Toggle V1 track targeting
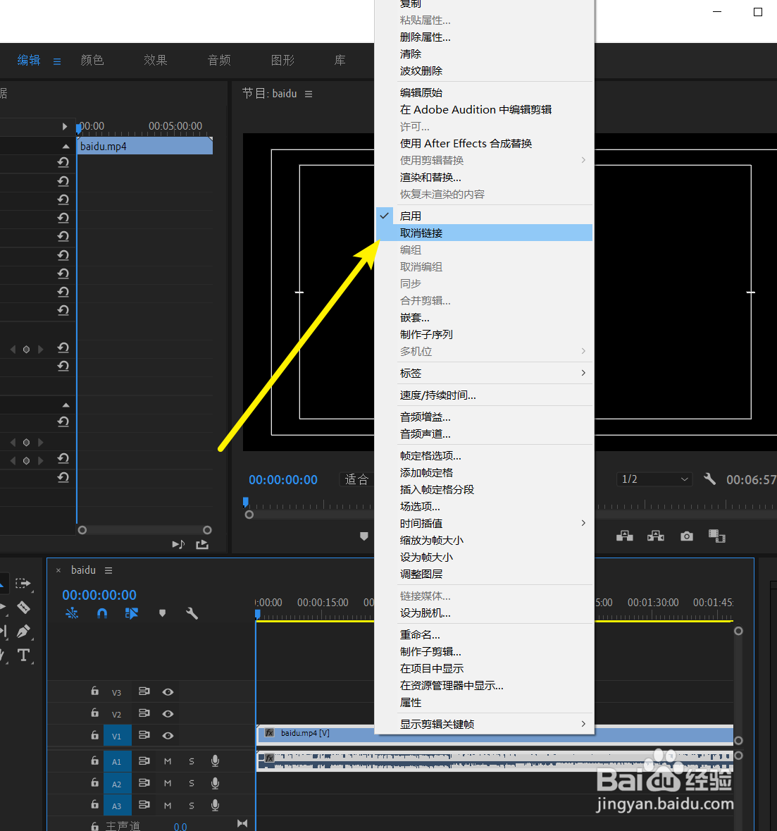 (x=116, y=736)
